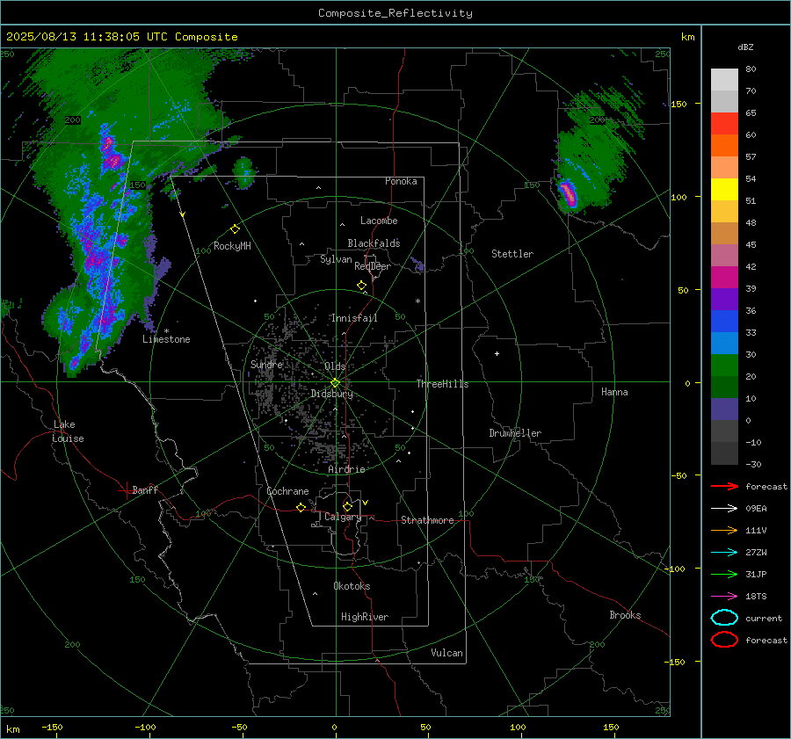The image size is (791, 739).
Task: Select the 80 dBZ light gray swatch
Action: point(724,79)
